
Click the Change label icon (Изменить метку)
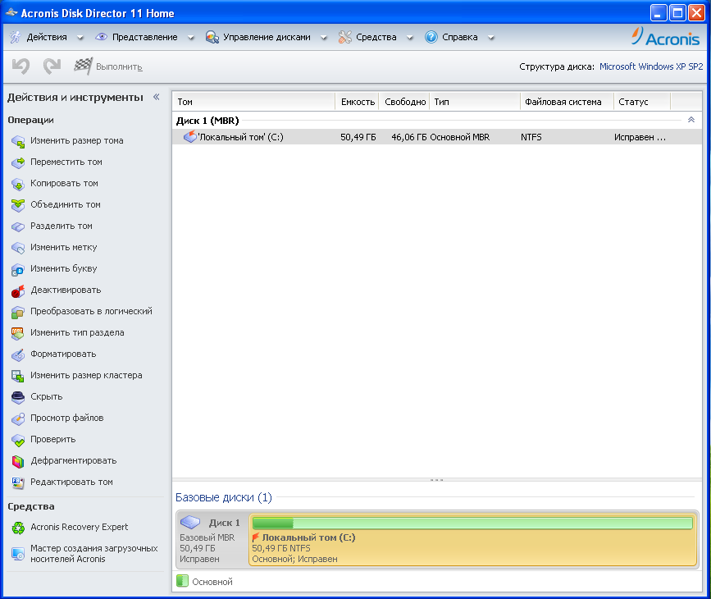tap(18, 248)
